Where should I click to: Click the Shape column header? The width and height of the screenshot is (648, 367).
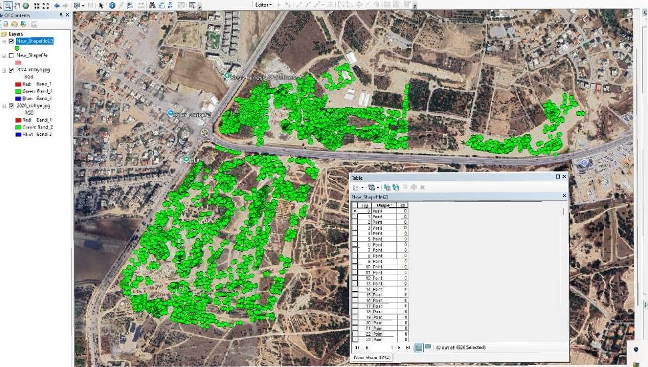point(384,205)
